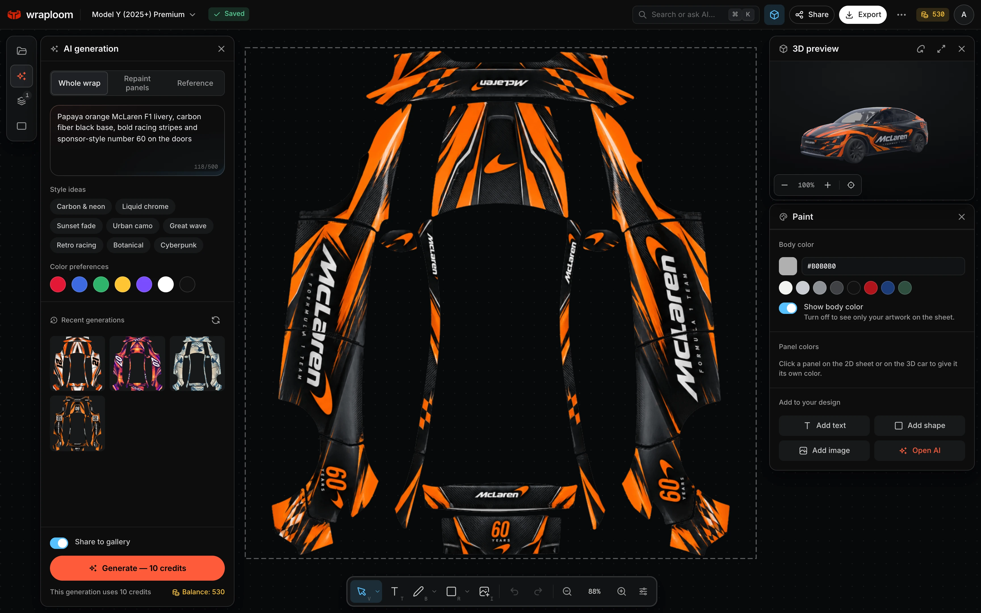Open the more options ellipsis menu
The image size is (981, 613).
click(x=902, y=14)
